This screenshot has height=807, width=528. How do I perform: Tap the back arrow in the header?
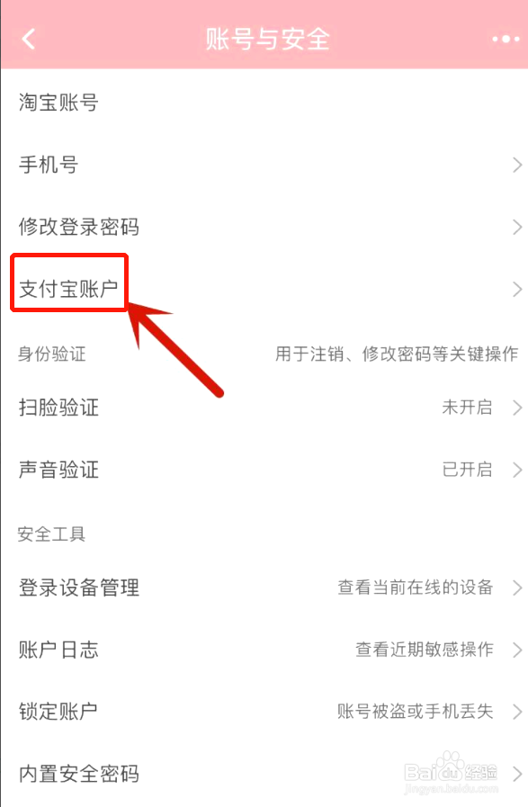click(29, 39)
